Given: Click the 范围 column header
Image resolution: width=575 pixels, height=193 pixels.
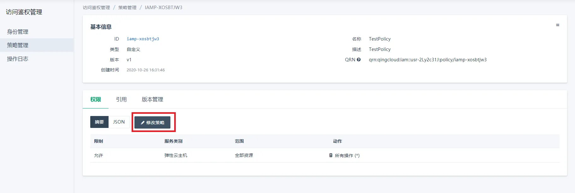Looking at the screenshot, I should click(239, 141).
